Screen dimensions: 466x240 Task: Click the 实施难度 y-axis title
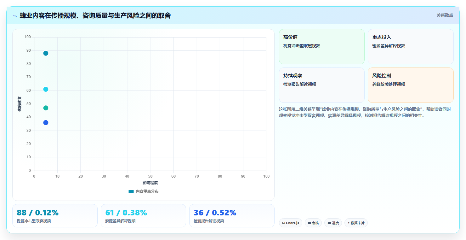(x=20, y=104)
